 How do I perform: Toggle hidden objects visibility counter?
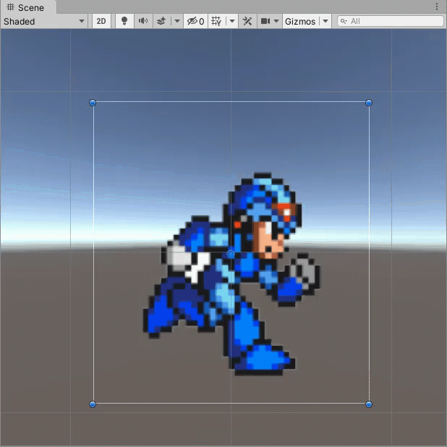(196, 22)
